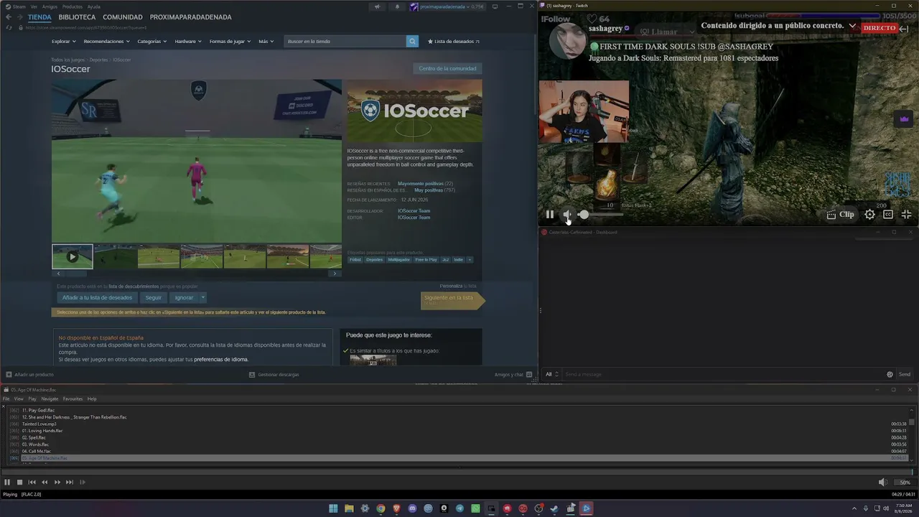Image resolution: width=919 pixels, height=517 pixels.
Task: Select 01. Loving Hands.flac in playlist
Action: pos(42,431)
